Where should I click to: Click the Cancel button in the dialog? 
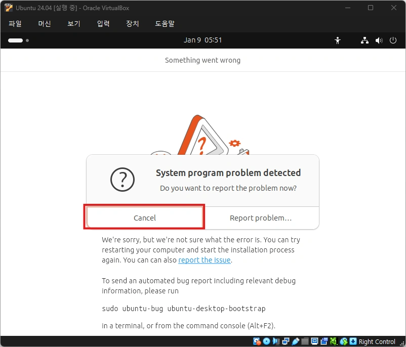[x=144, y=218]
